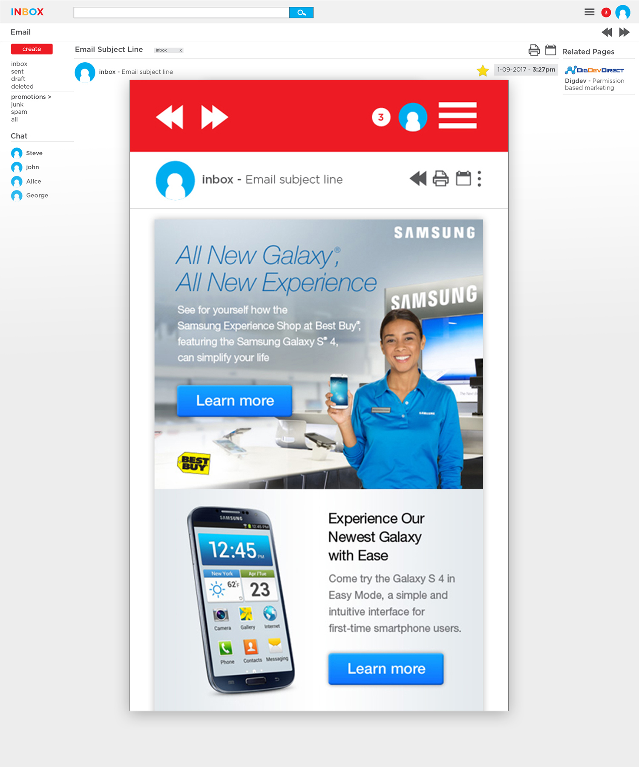The height and width of the screenshot is (767, 639).
Task: Open the DigDevDirect related page logo
Action: [x=594, y=70]
